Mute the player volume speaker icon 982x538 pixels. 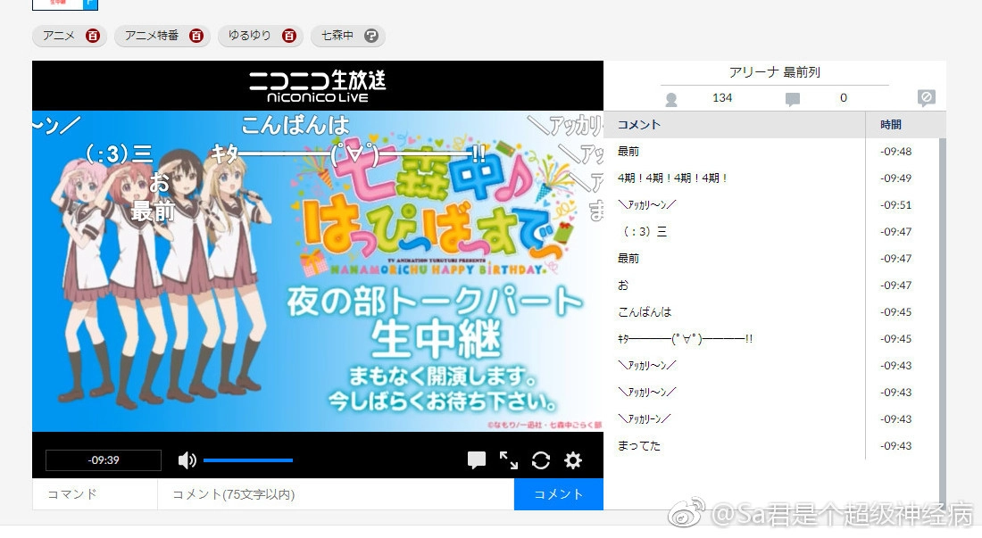click(x=187, y=460)
